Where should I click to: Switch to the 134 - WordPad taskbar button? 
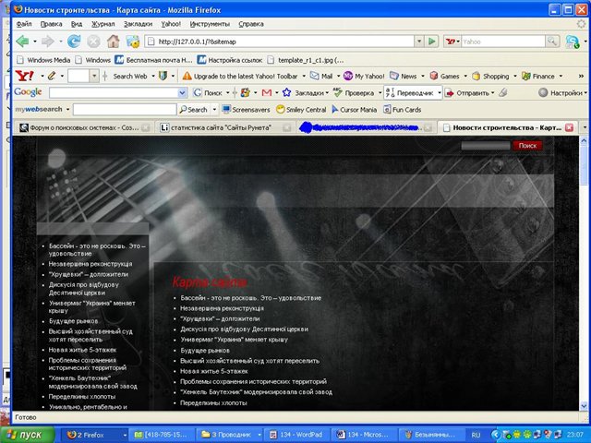tap(296, 435)
